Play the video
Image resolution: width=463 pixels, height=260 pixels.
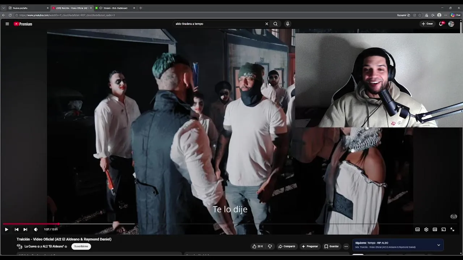point(7,229)
